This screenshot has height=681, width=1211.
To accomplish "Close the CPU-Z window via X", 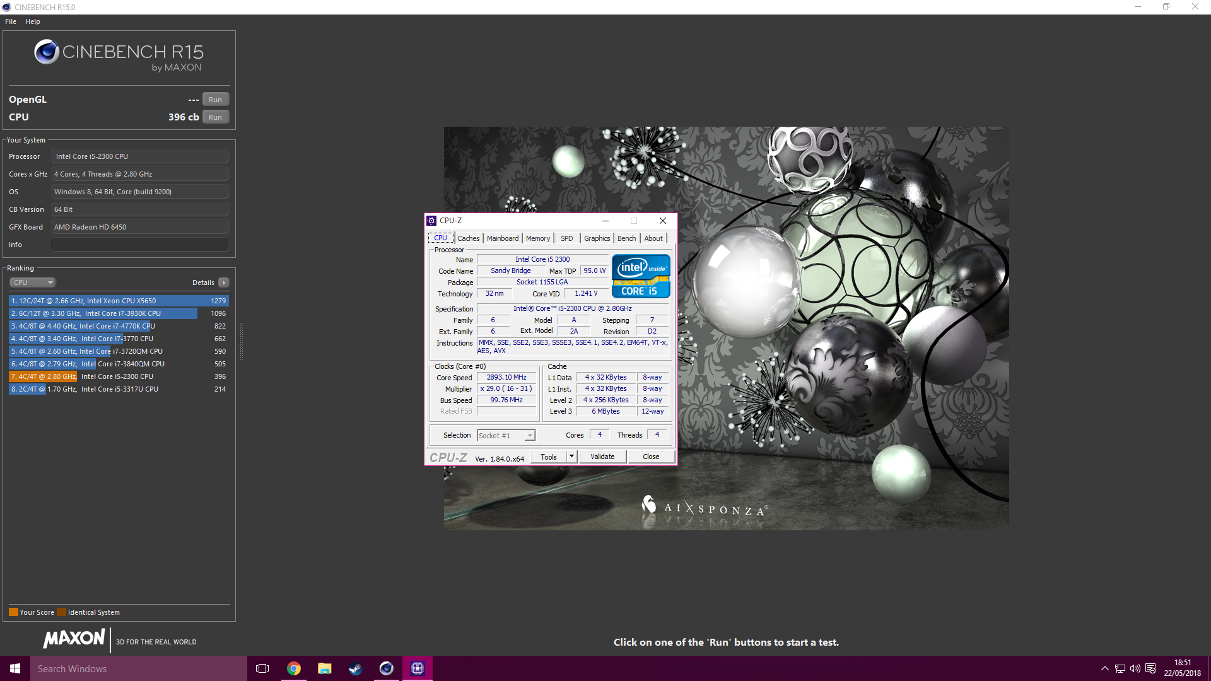I will pos(663,221).
